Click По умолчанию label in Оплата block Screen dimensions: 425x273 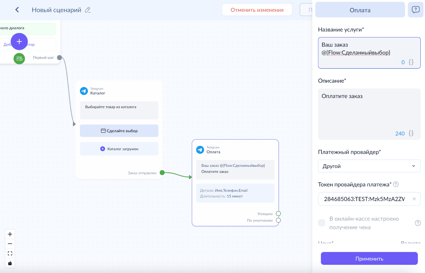260,220
